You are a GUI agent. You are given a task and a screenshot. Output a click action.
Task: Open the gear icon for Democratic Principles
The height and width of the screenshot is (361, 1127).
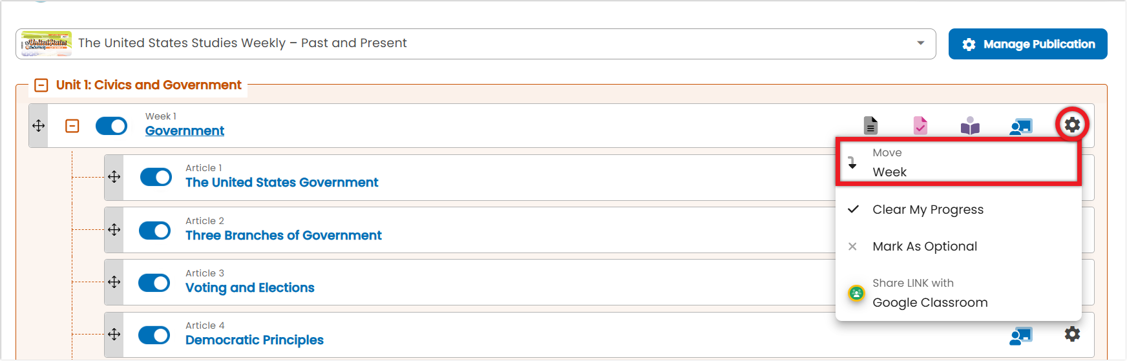1072,334
